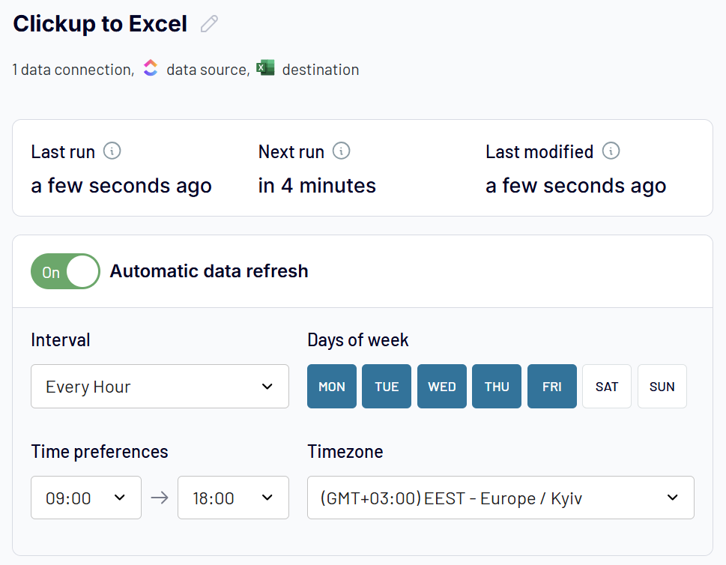726x565 pixels.
Task: Turn off the Automatic data refresh switch
Action: [x=65, y=271]
